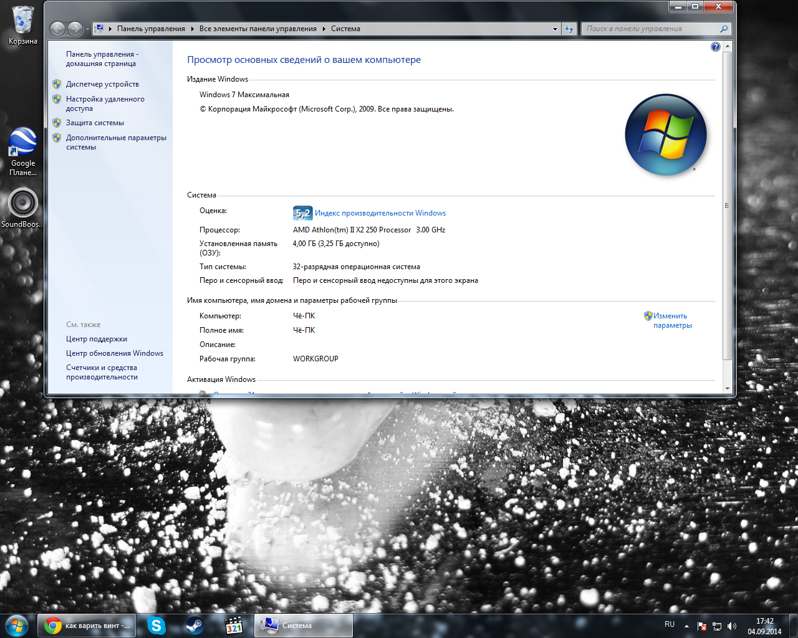Open Настройка удаленного доступа
Image resolution: width=798 pixels, height=638 pixels.
tap(105, 103)
